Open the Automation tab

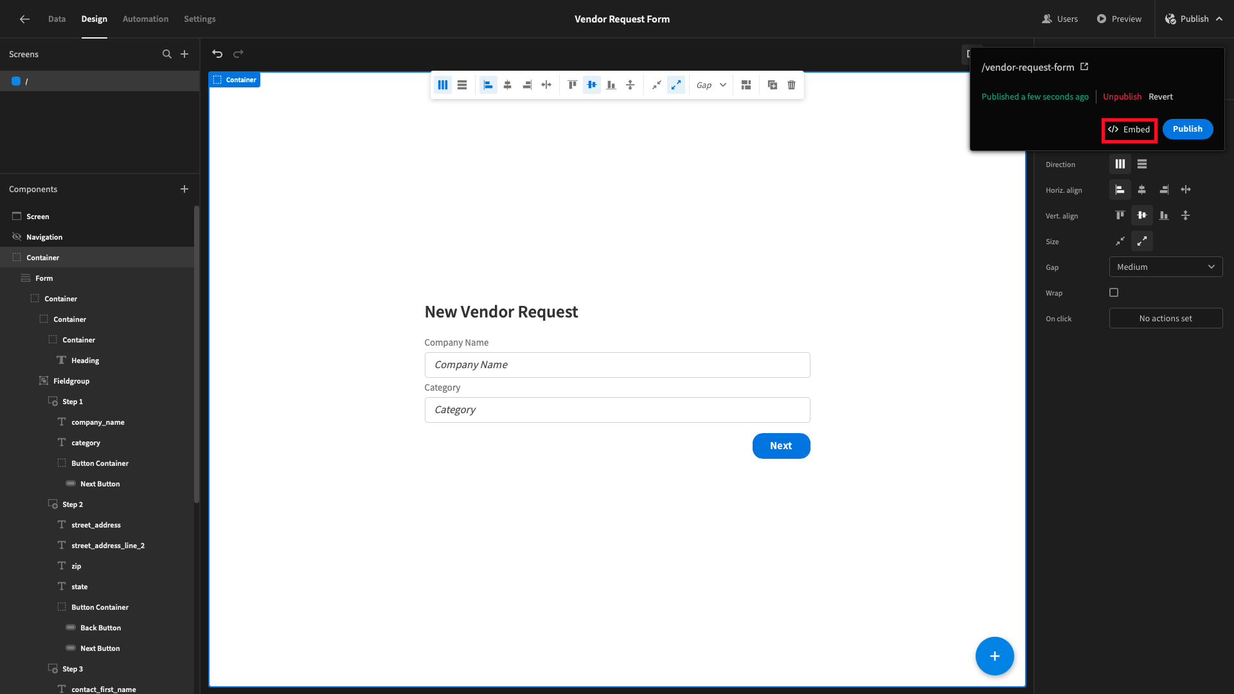click(x=145, y=19)
